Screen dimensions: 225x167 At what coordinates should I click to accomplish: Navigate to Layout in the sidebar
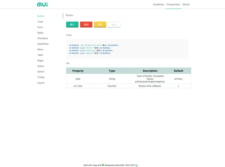coord(41,83)
